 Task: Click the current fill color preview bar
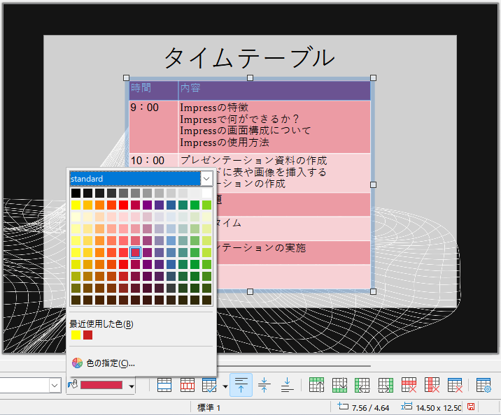[x=101, y=385]
